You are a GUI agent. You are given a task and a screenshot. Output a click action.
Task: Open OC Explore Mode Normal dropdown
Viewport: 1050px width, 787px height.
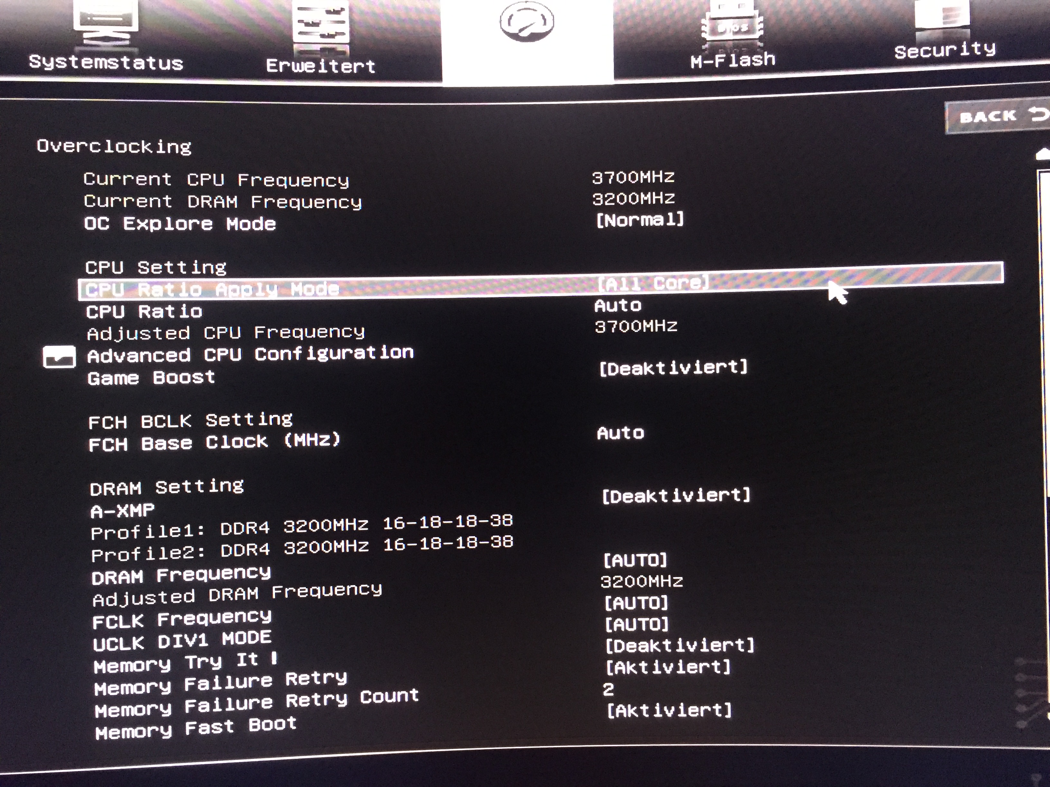(x=640, y=220)
